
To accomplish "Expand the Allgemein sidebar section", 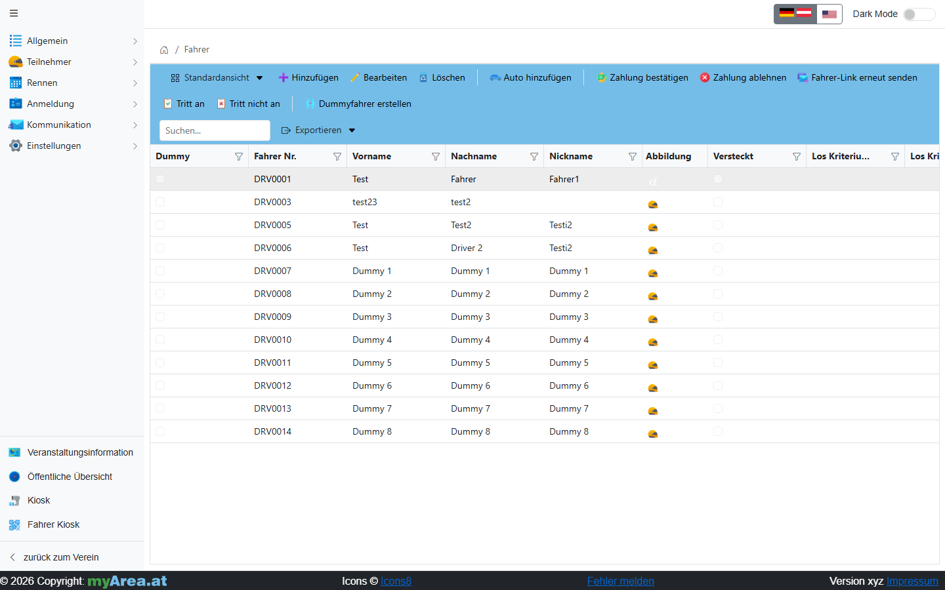I will tap(72, 41).
